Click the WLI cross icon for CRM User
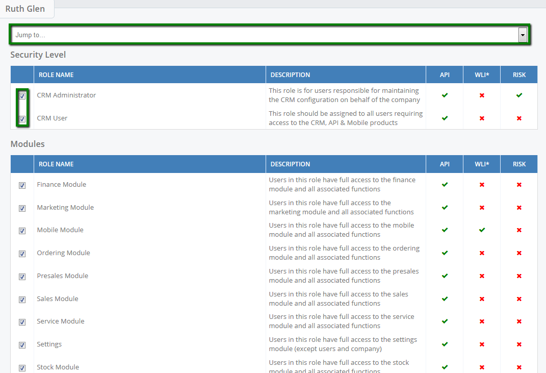Image resolution: width=546 pixels, height=373 pixels. coord(482,118)
